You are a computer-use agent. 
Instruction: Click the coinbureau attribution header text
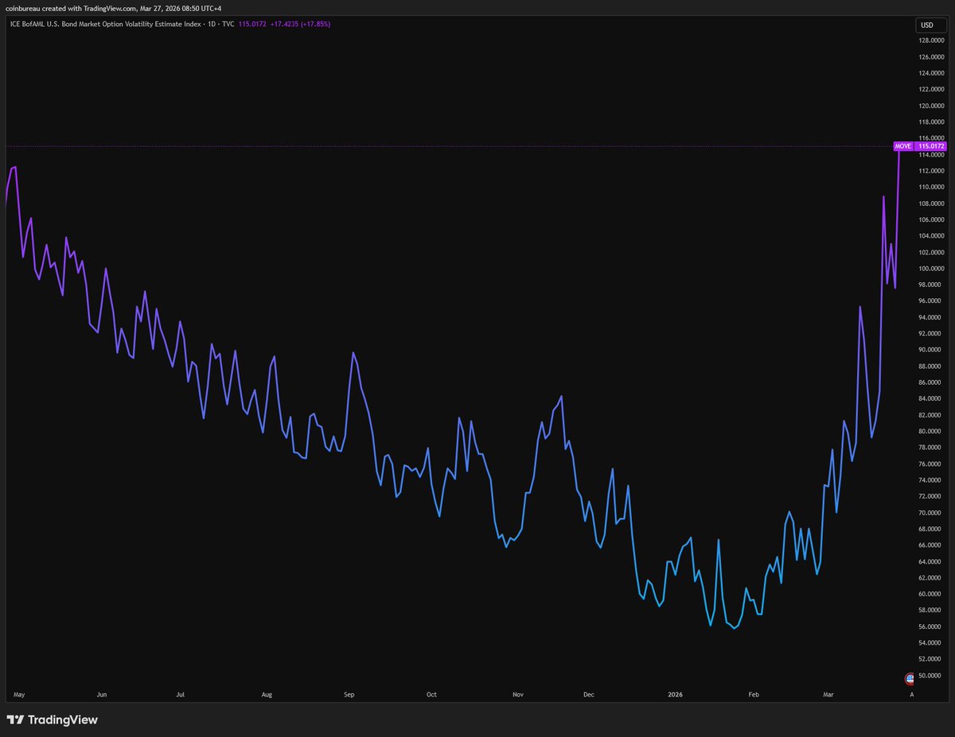pyautogui.click(x=114, y=8)
